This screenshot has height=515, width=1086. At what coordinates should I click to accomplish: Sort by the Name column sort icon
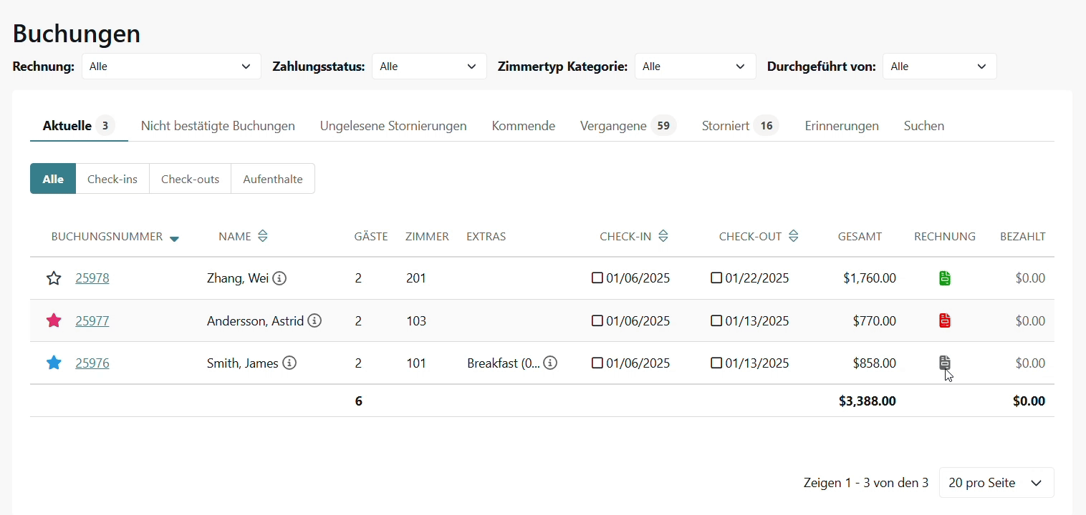click(263, 236)
